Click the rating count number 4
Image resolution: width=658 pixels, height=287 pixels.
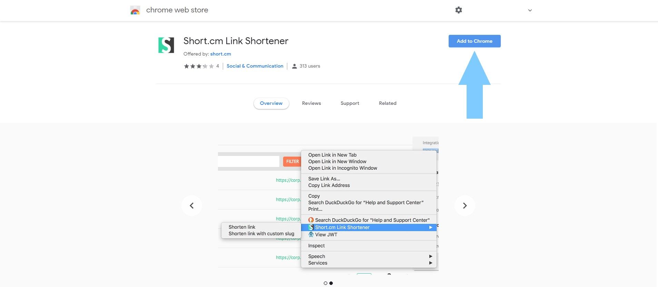(218, 66)
